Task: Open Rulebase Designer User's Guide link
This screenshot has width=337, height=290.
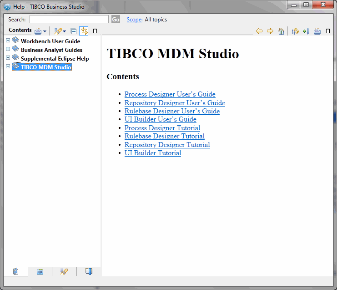Action: (172, 111)
